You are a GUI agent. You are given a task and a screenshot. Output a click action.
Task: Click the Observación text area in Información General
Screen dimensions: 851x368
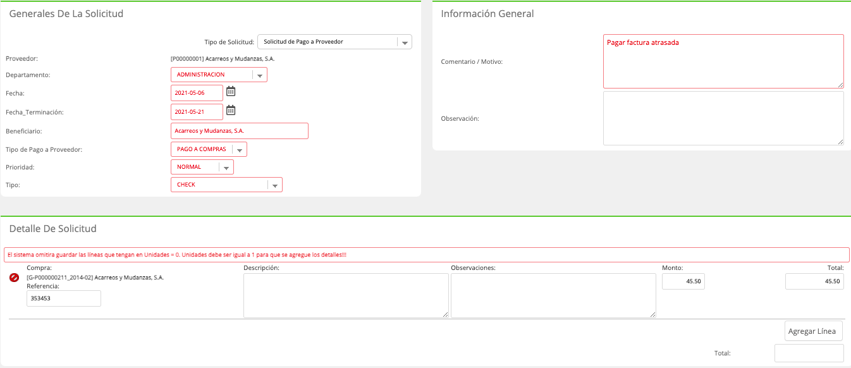(x=723, y=118)
